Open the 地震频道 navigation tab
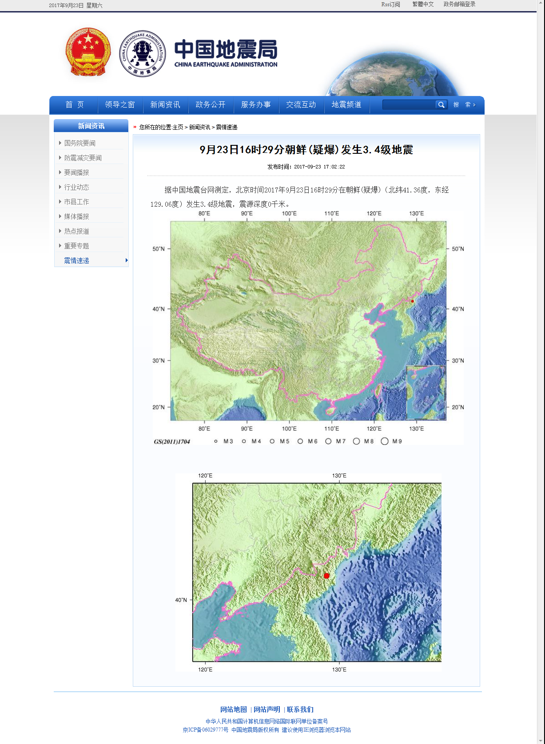Screen dimensions: 545x744 pos(346,105)
